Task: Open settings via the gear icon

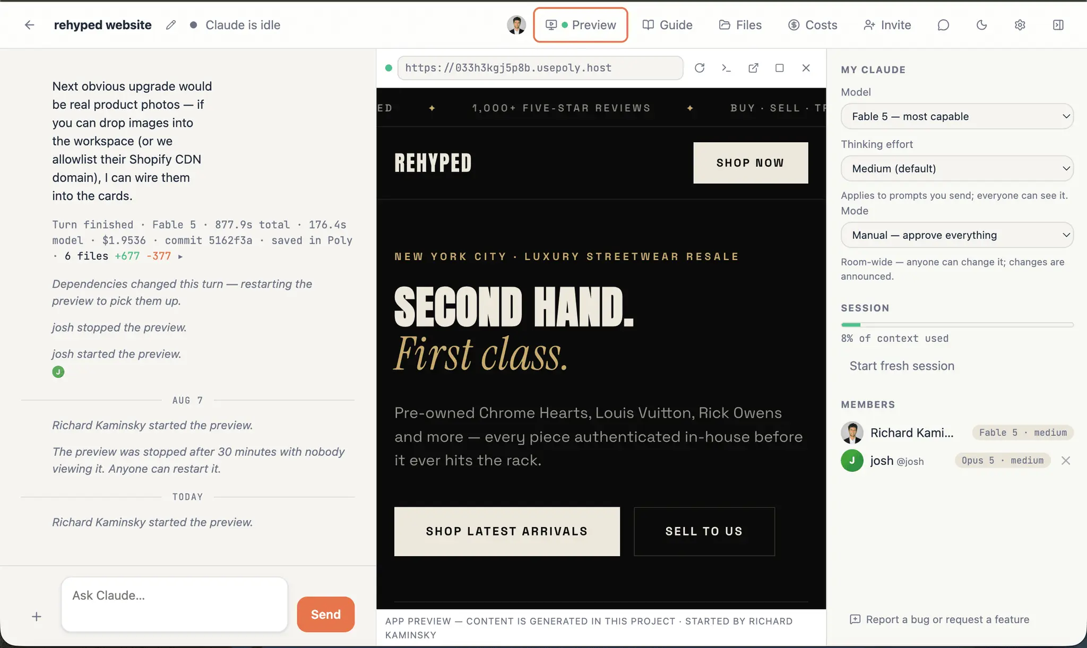Action: click(x=1020, y=25)
